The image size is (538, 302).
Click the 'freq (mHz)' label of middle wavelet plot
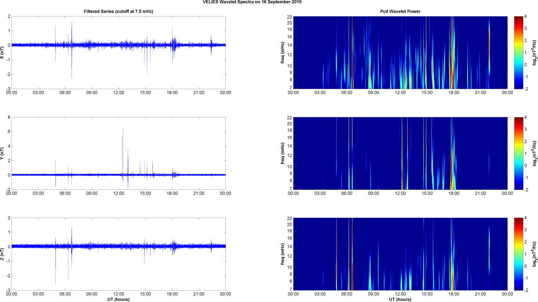(283, 153)
